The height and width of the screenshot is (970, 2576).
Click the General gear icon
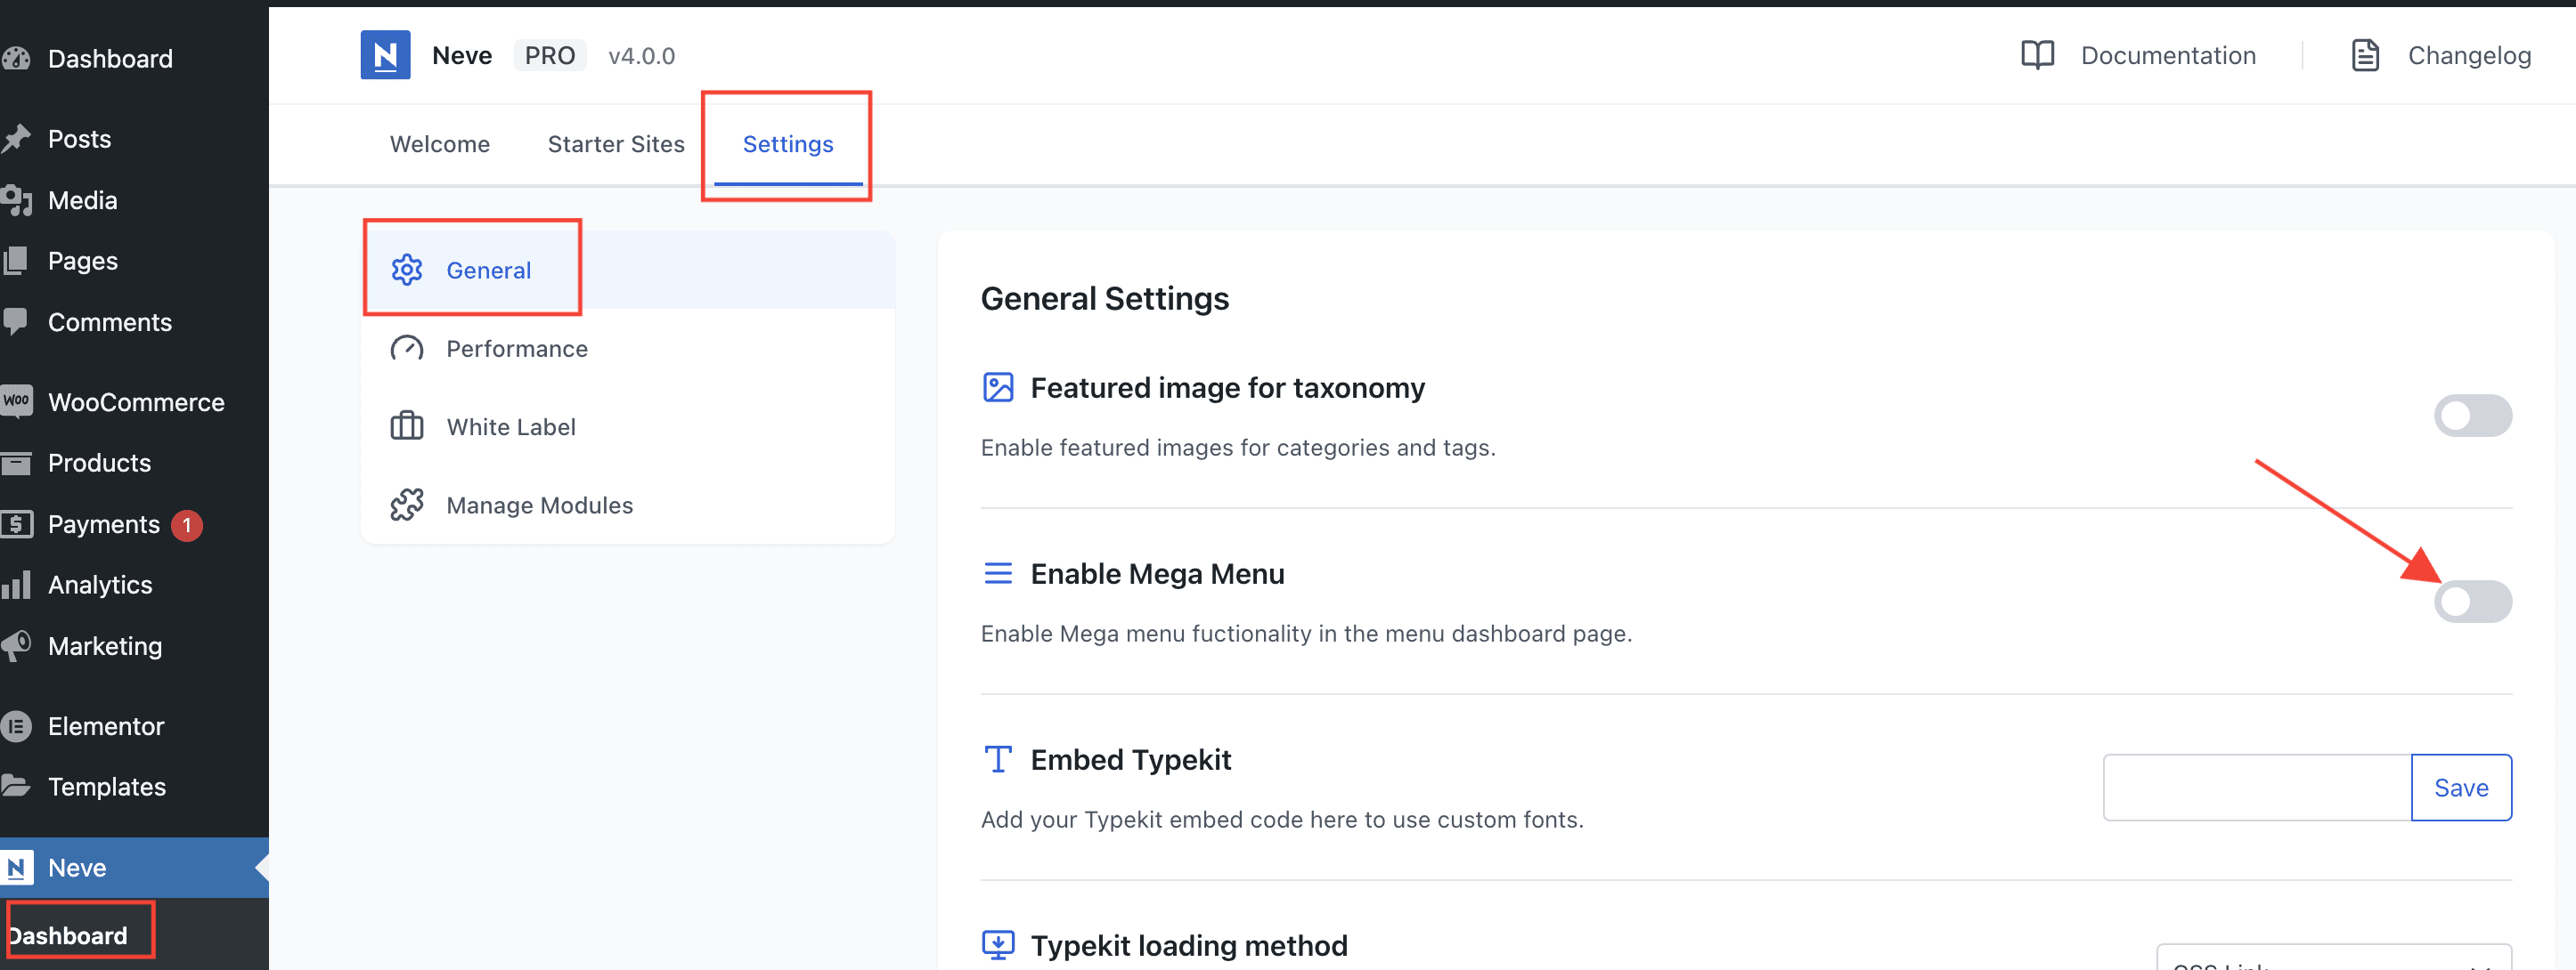coord(407,270)
